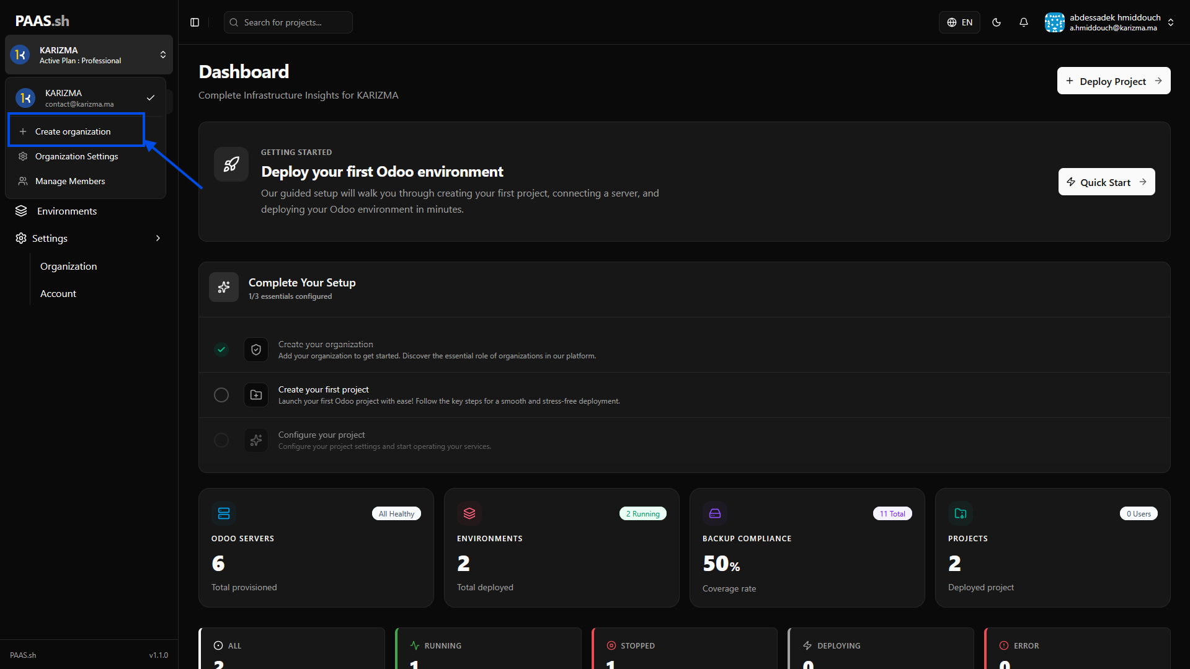This screenshot has height=669, width=1190.
Task: Select the RUNNING status filter card
Action: 489,649
